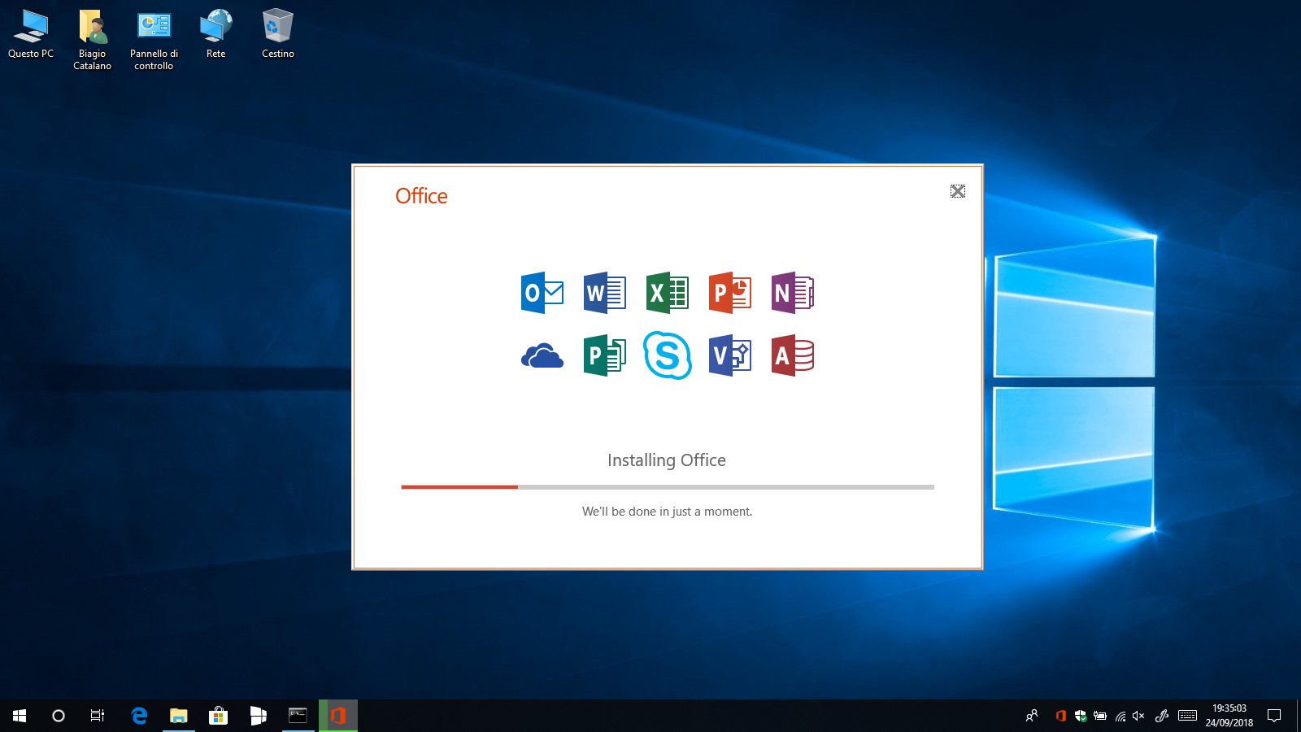Open the notification Action Center
Image resolution: width=1301 pixels, height=732 pixels.
1274,716
